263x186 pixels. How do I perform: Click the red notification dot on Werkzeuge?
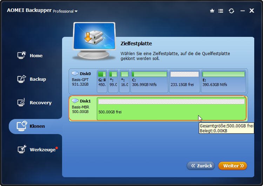pyautogui.click(x=57, y=148)
